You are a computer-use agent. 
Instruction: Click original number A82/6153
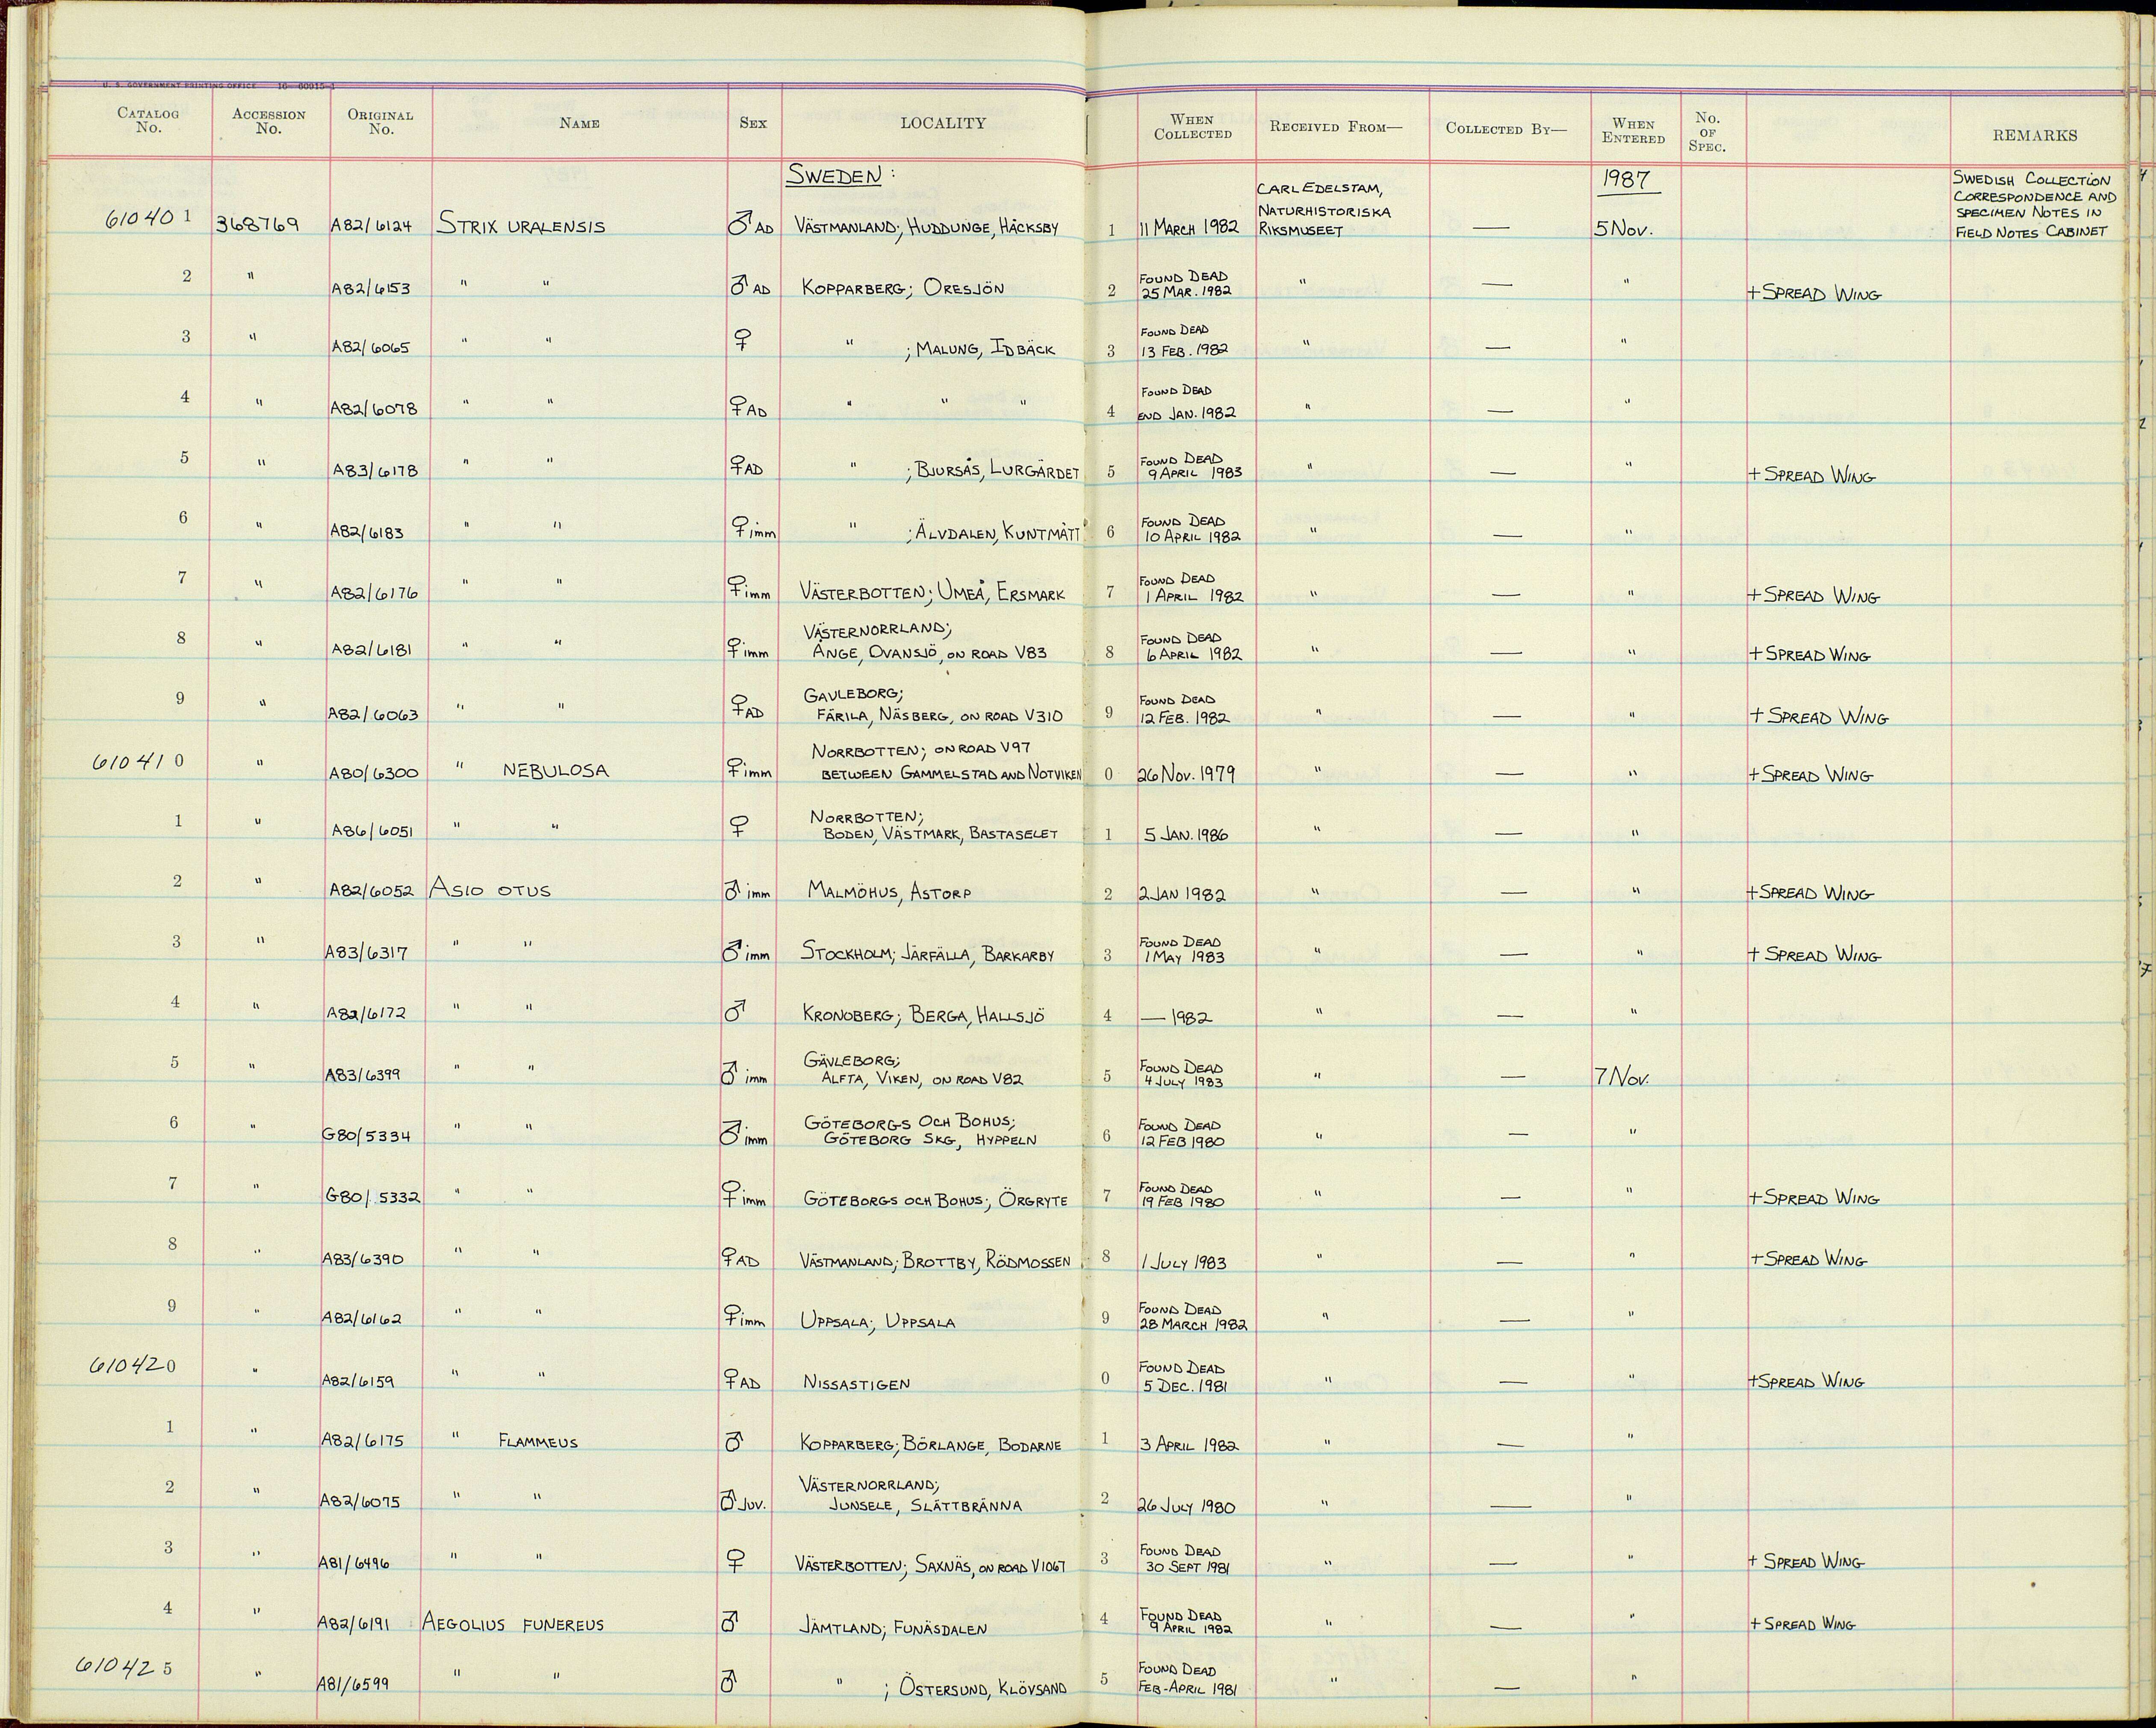click(x=371, y=288)
